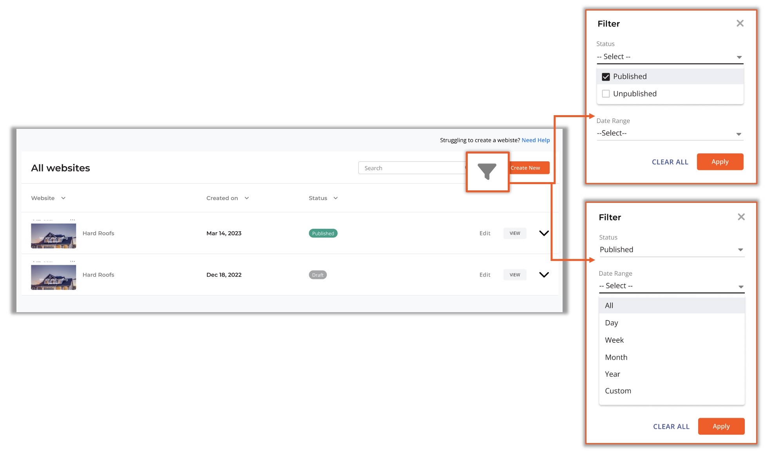Sort by Status column chevron
771x452 pixels.
[x=336, y=198]
